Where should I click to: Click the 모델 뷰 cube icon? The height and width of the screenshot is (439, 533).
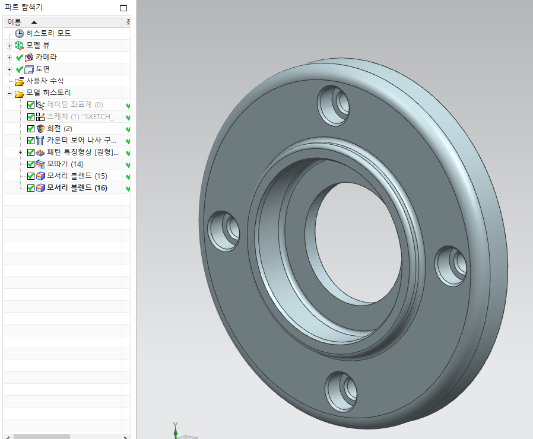point(19,45)
